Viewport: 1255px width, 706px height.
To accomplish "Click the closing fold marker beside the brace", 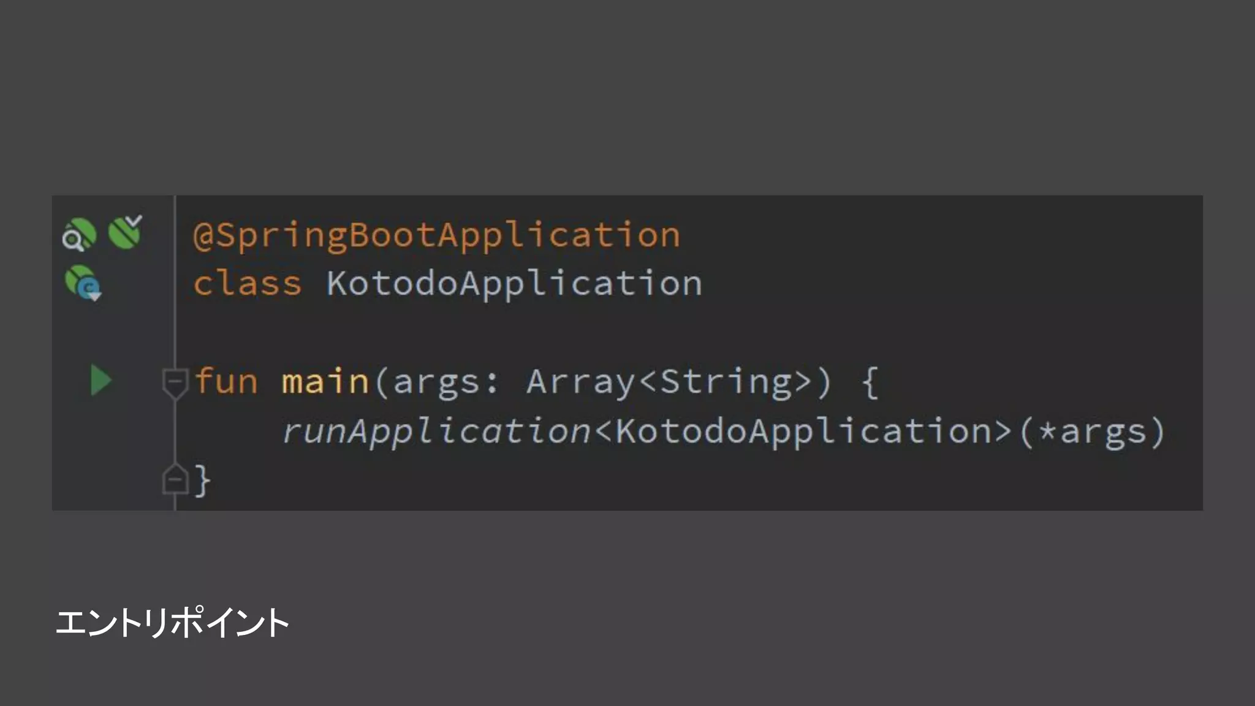I will (175, 479).
